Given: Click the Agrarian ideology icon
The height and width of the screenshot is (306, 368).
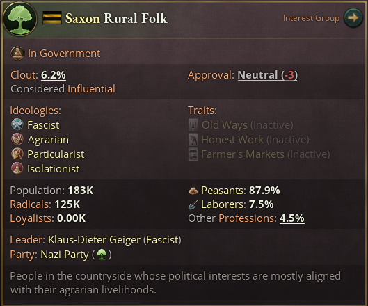Looking at the screenshot, I should pyautogui.click(x=17, y=139).
